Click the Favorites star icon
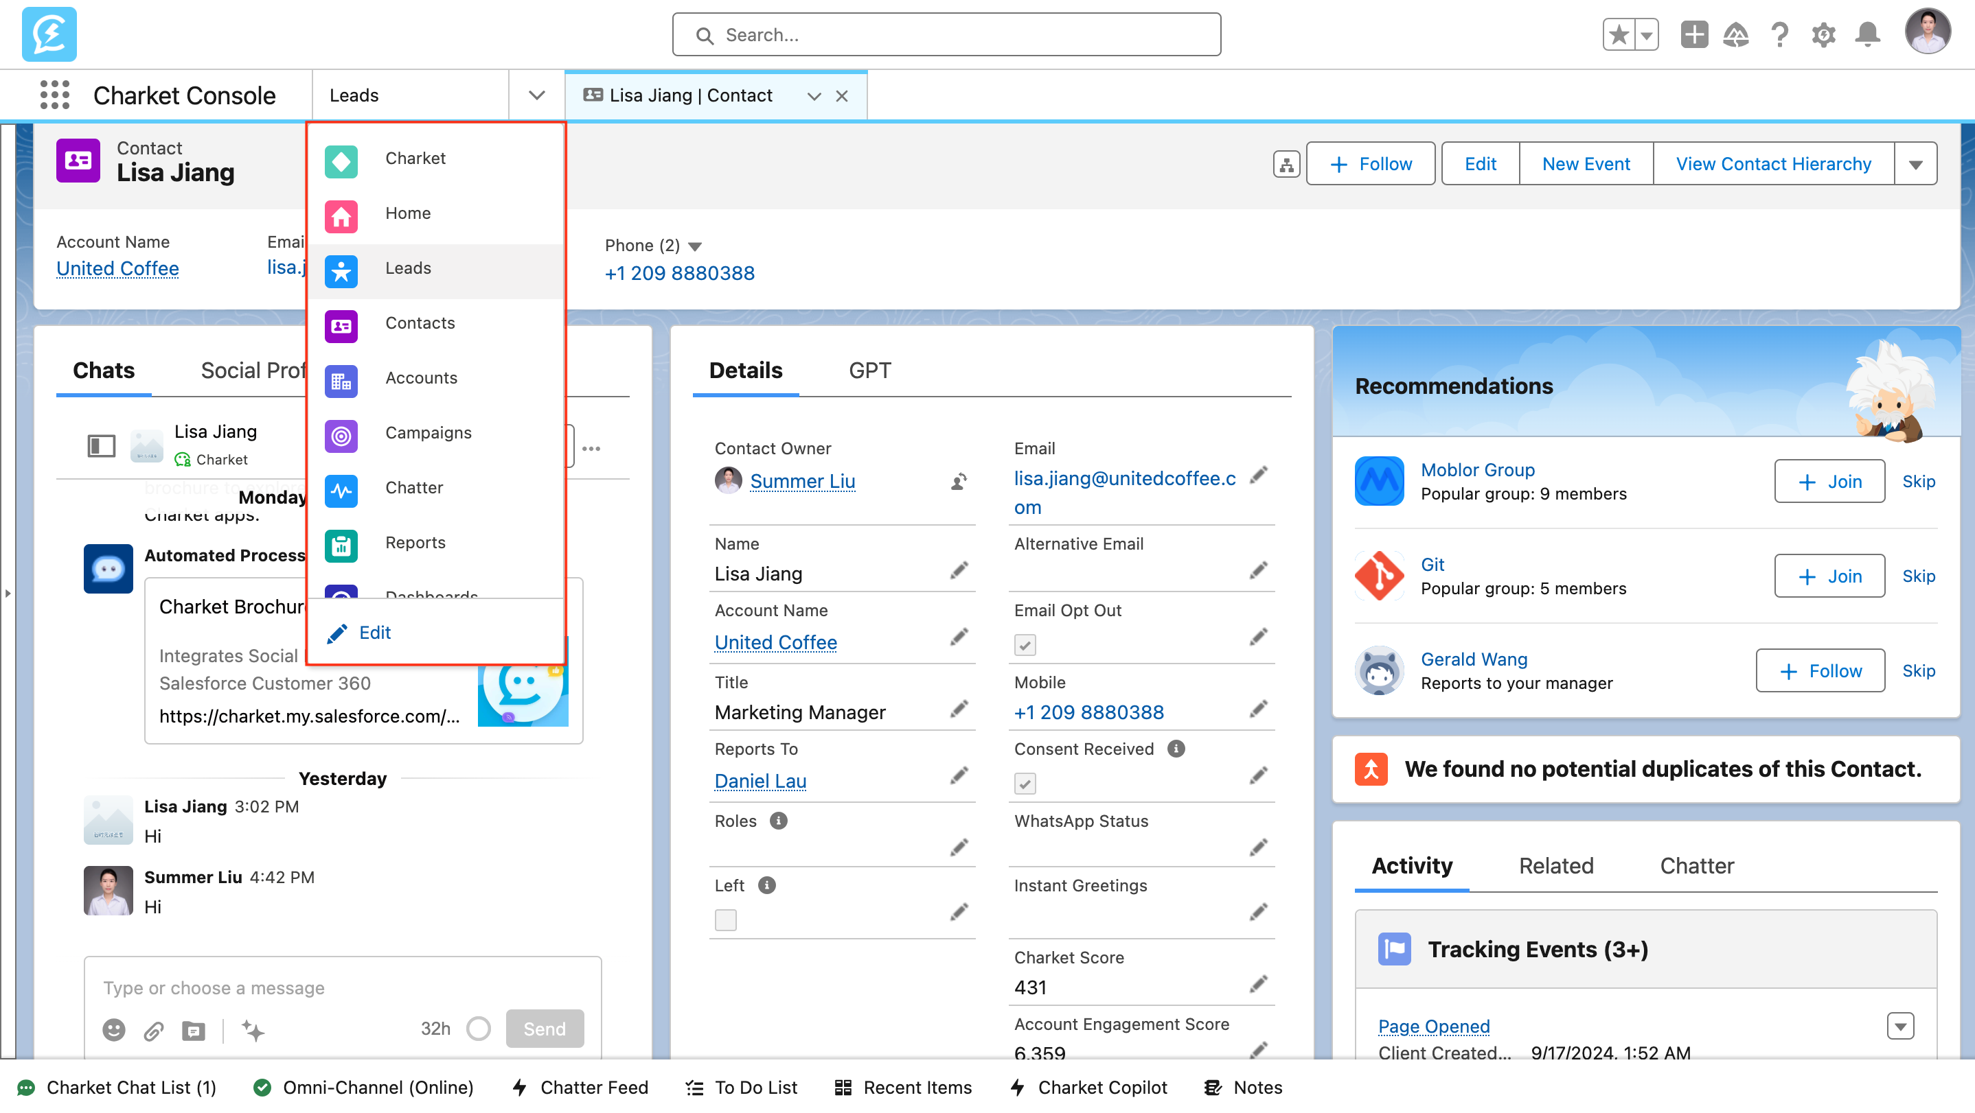 pyautogui.click(x=1619, y=34)
